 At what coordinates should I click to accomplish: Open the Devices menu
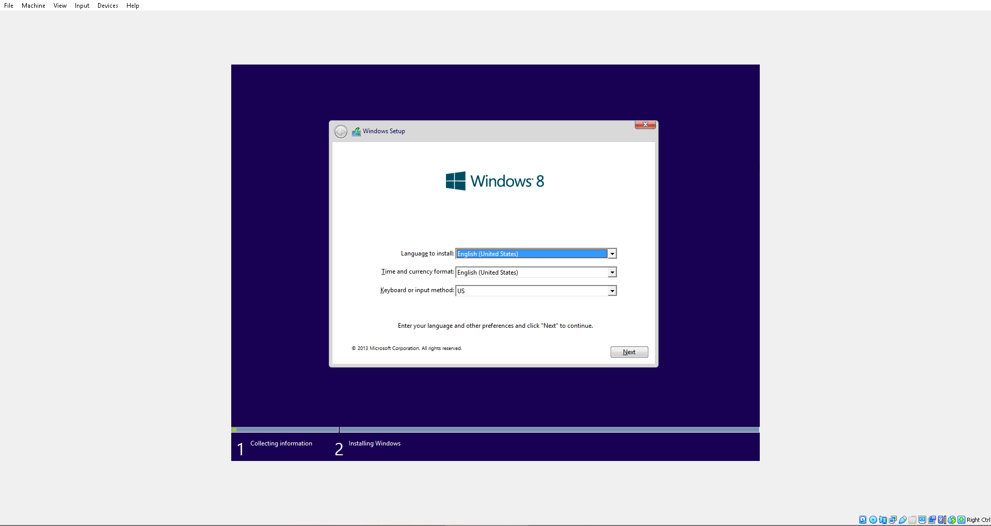pos(108,6)
